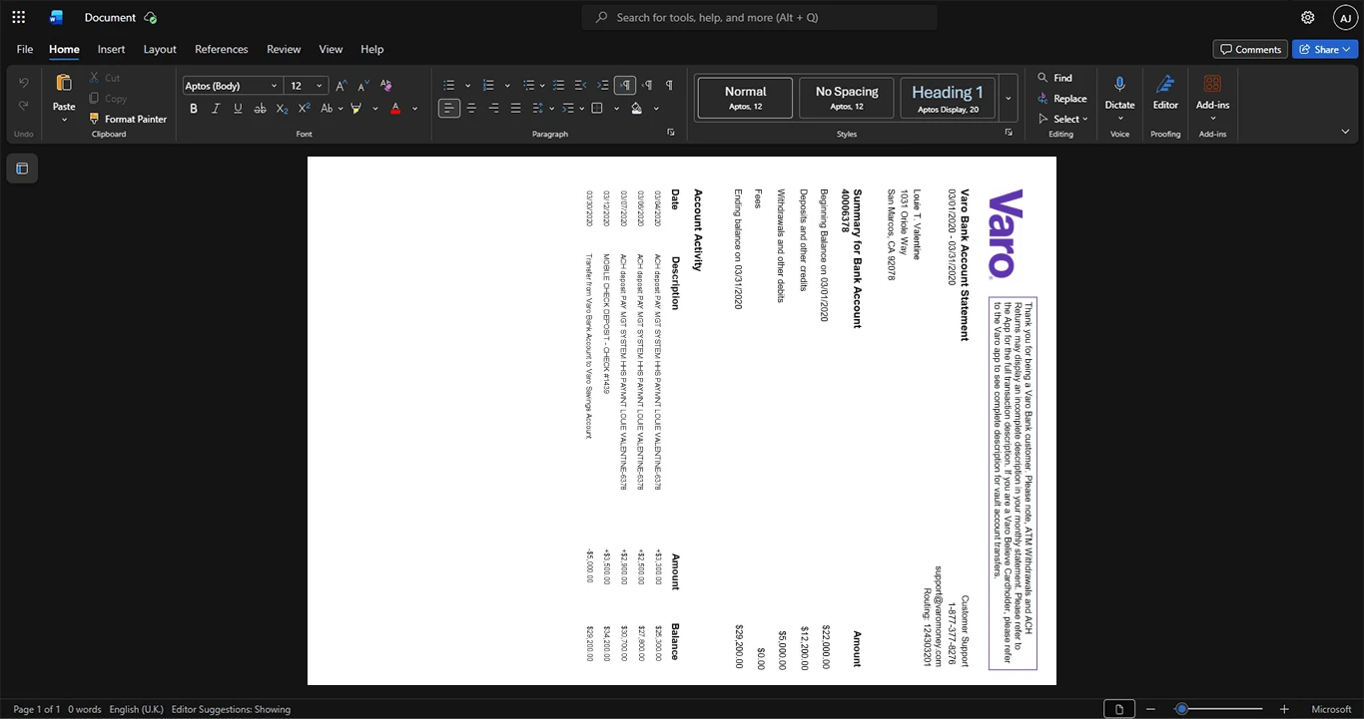Apply Normal style
The image size is (1364, 719).
point(745,98)
